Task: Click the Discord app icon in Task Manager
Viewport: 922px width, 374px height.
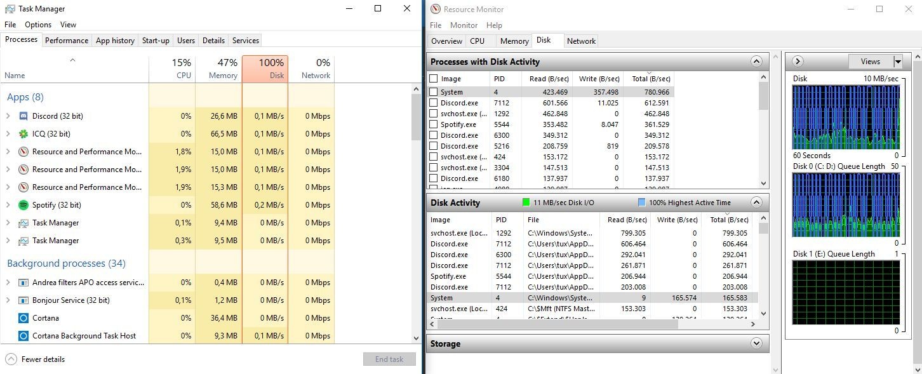Action: click(23, 116)
